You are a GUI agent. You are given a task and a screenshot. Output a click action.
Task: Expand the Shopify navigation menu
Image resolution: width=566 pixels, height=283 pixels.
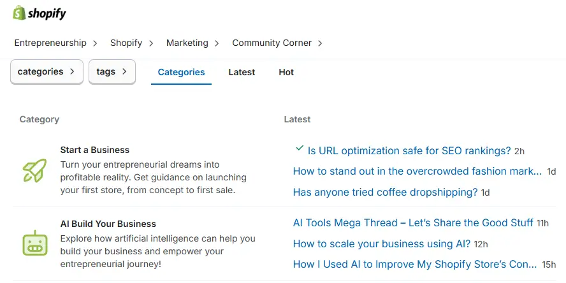(x=132, y=43)
